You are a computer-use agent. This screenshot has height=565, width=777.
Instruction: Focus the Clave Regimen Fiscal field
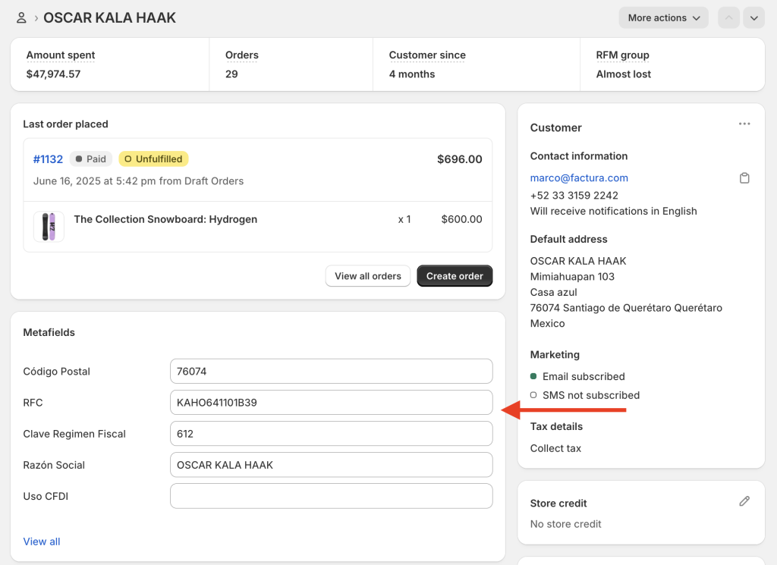(x=331, y=433)
